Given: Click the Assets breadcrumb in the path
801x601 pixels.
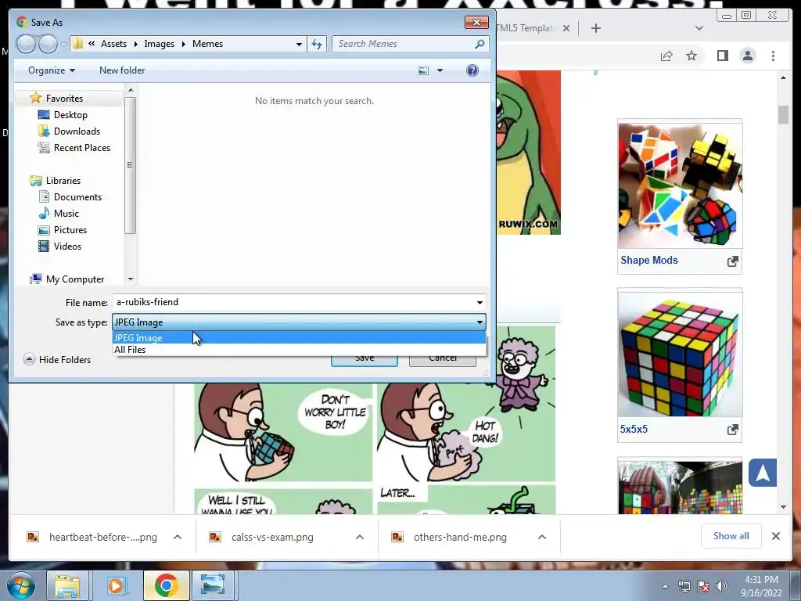Looking at the screenshot, I should [x=113, y=44].
